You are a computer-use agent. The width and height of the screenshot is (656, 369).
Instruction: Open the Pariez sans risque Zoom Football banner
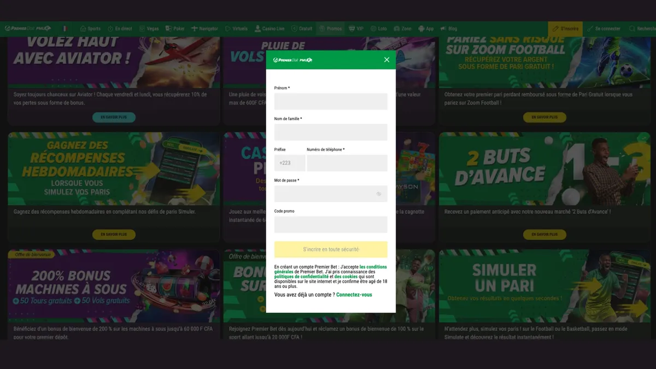[544, 62]
